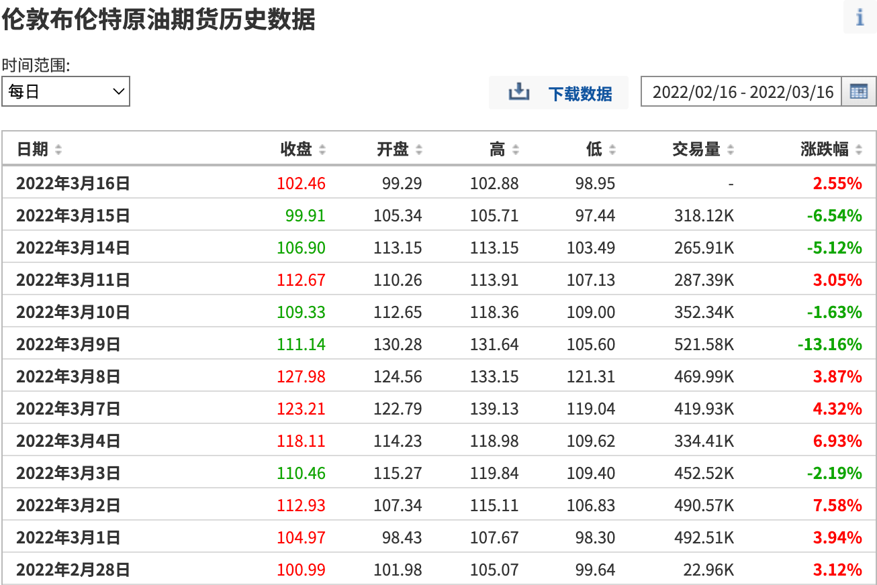Open the calendar date picker icon
This screenshot has width=877, height=585.
859,92
